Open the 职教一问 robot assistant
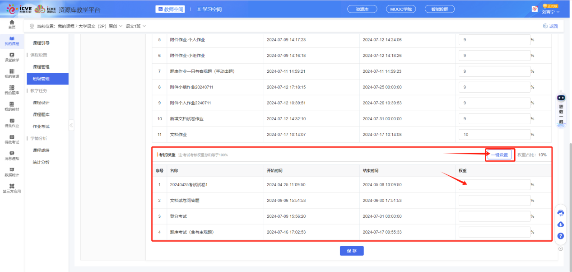The width and height of the screenshot is (572, 272). point(561,108)
